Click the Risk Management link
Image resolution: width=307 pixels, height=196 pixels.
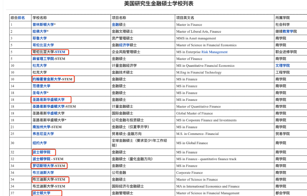coord(214,52)
